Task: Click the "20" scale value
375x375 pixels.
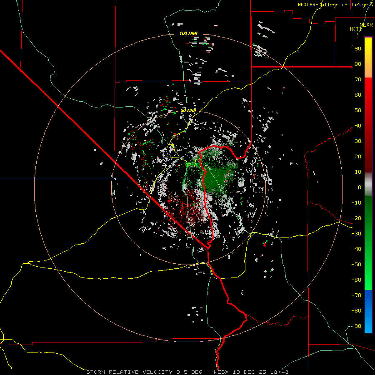Action: click(x=358, y=157)
